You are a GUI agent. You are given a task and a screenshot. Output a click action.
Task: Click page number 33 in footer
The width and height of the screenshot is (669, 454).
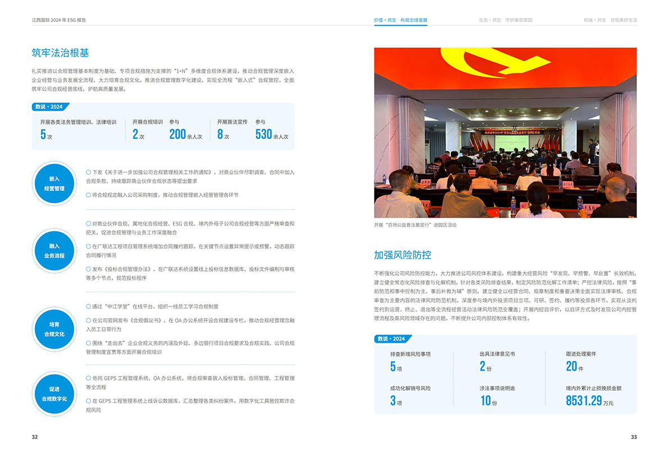[x=634, y=437]
